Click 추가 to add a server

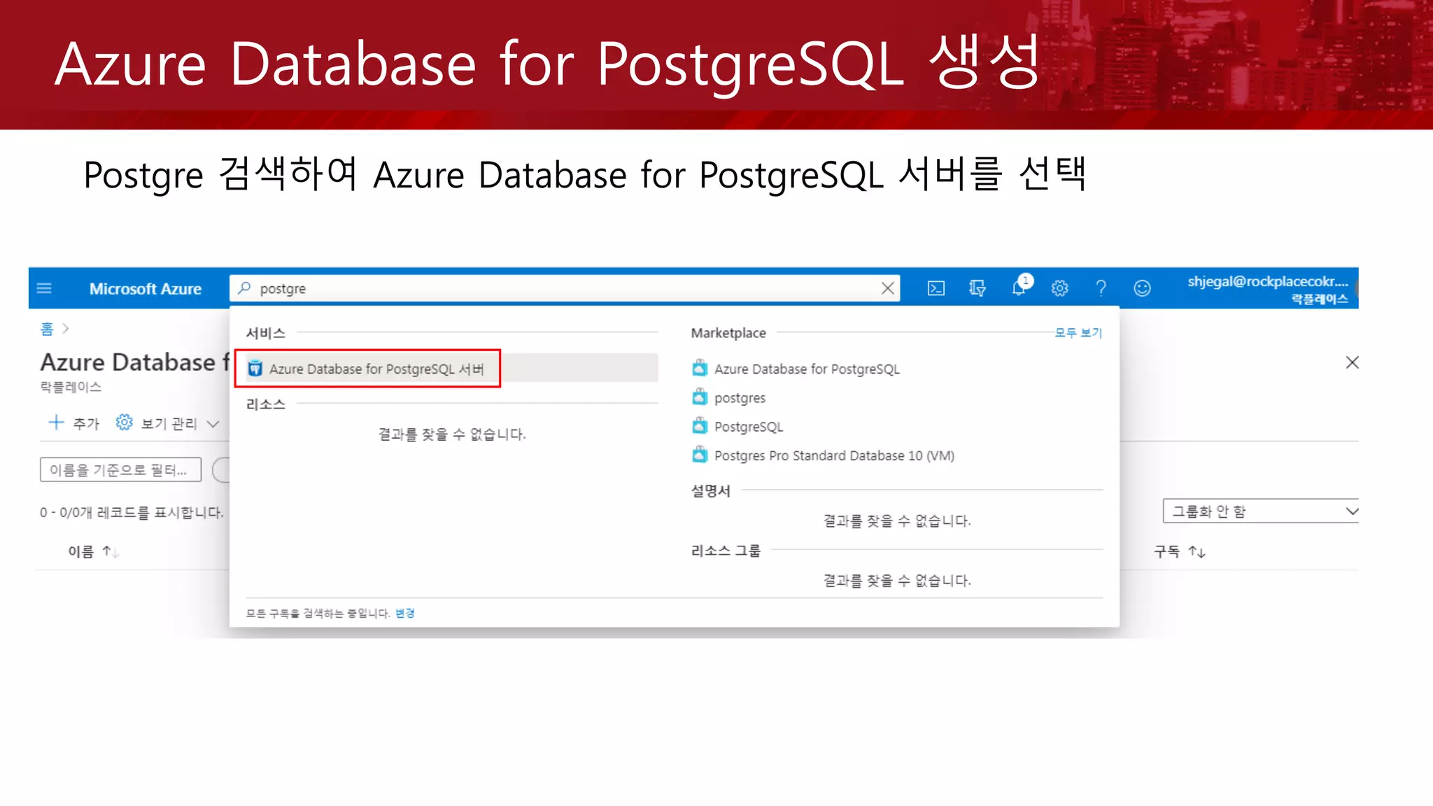pyautogui.click(x=74, y=423)
